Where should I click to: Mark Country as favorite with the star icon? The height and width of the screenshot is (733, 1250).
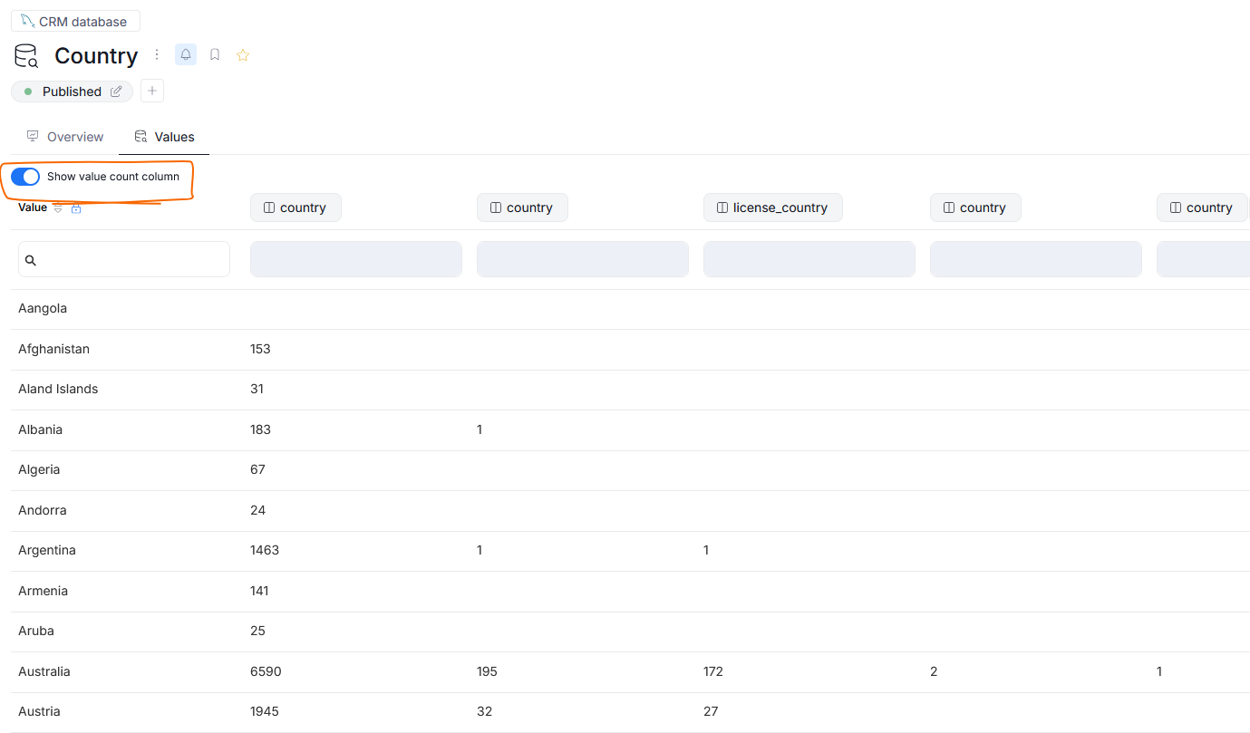(243, 55)
